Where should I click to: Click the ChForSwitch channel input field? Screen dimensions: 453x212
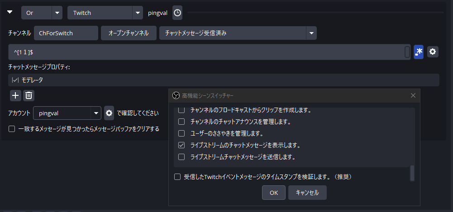(66, 33)
